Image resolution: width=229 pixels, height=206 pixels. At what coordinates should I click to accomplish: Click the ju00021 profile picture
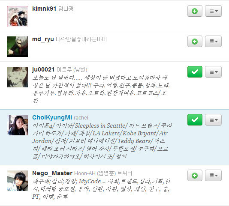click(x=18, y=77)
